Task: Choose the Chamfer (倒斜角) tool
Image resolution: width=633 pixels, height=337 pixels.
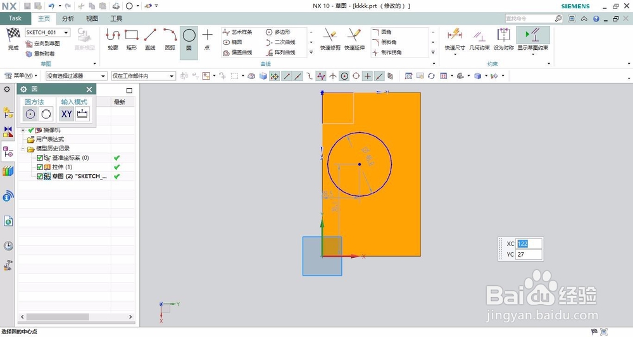Action: point(385,42)
